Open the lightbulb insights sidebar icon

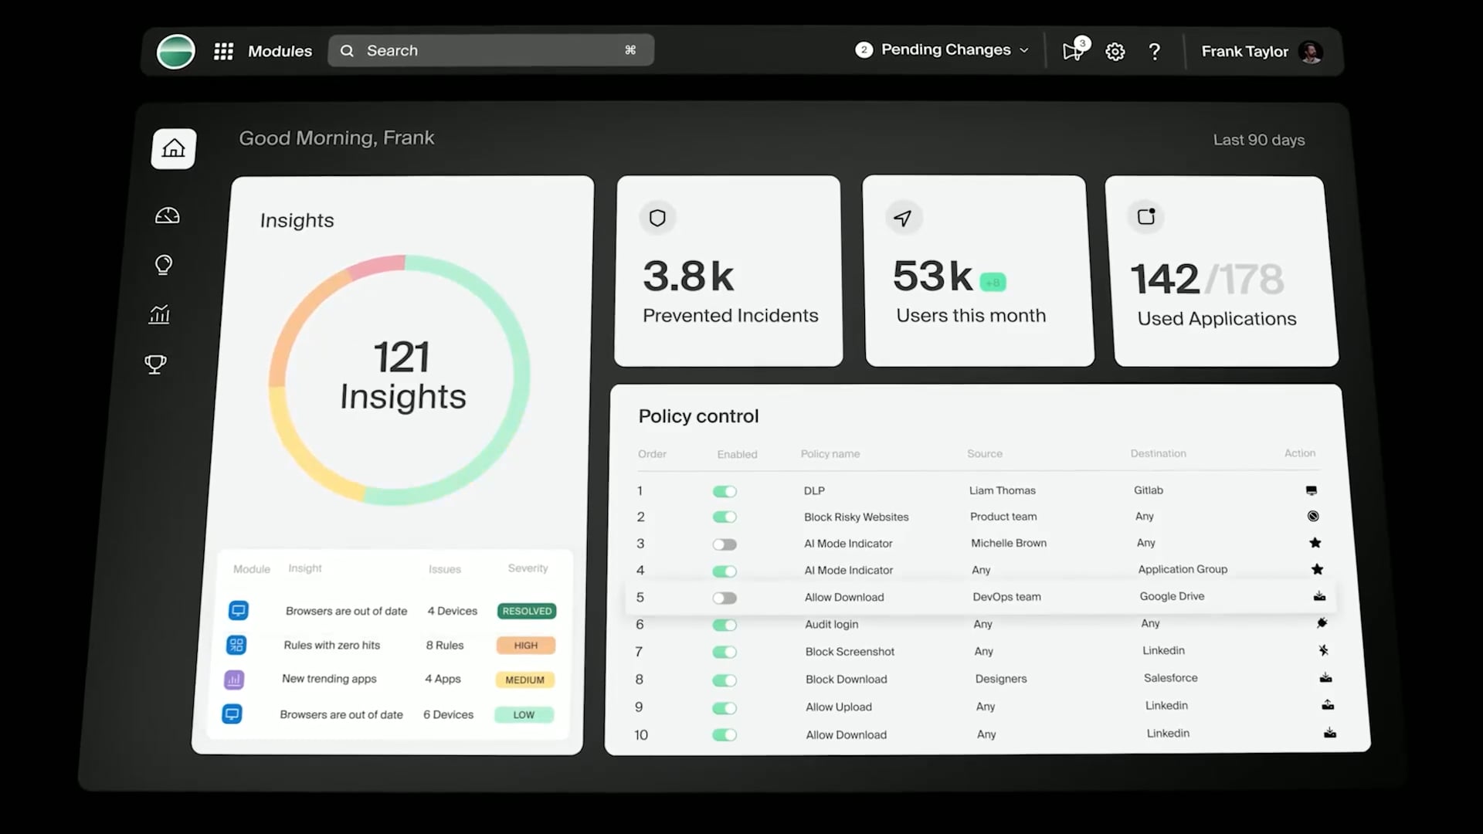tap(164, 265)
